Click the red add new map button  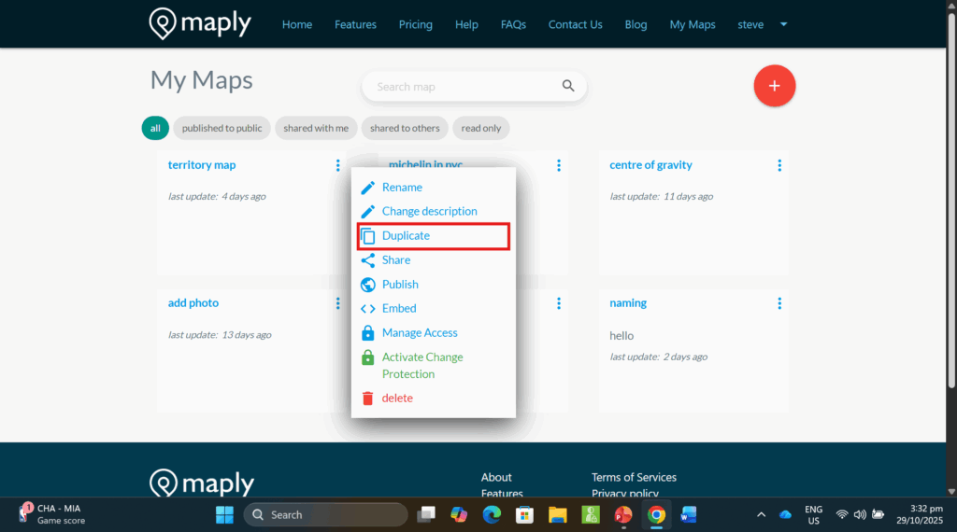774,86
